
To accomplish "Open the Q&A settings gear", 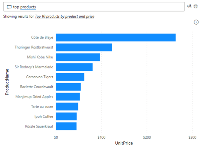I will (196, 6).
